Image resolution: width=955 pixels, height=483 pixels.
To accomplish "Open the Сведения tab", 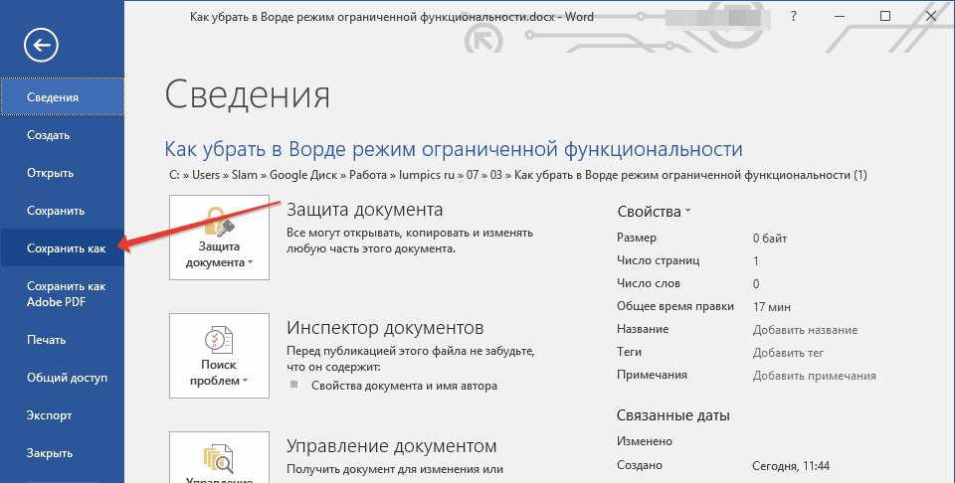I will click(62, 96).
